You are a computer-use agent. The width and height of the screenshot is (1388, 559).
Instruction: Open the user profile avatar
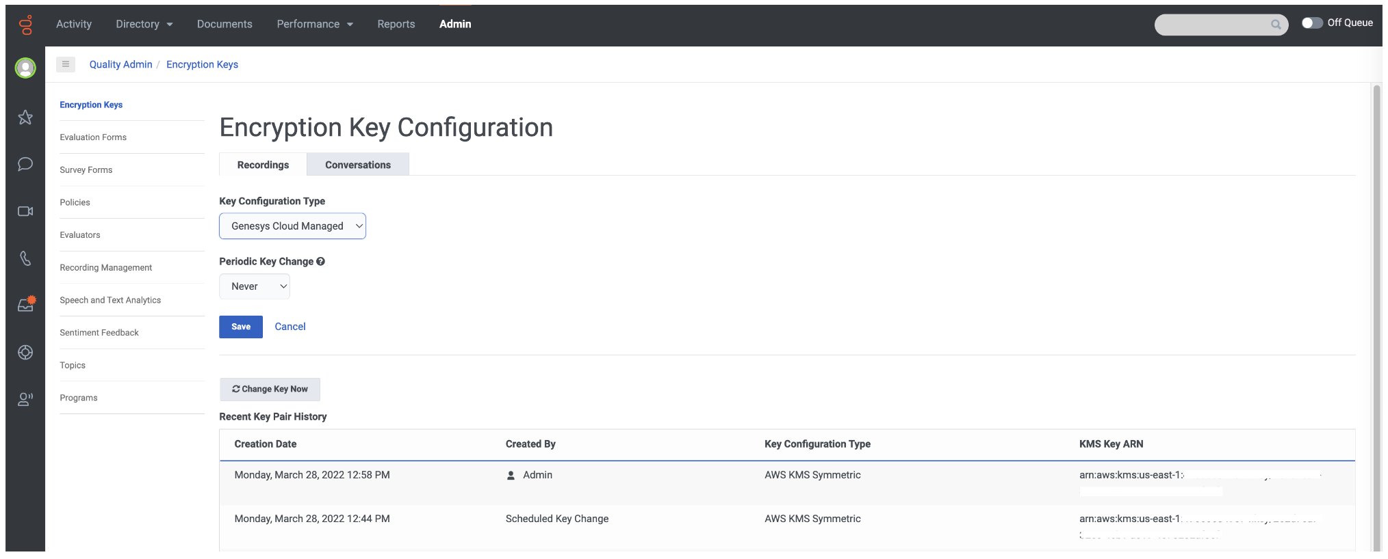25,68
